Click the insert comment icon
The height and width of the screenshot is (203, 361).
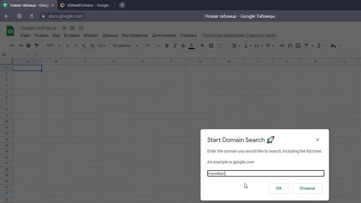[x=290, y=46]
